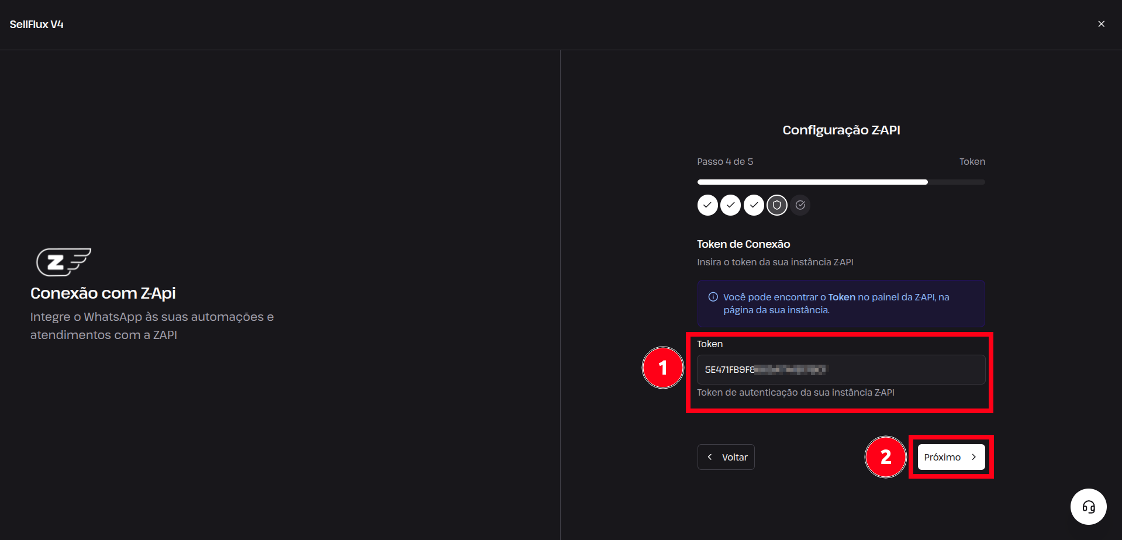Click the info icon in the Token hint banner

(x=713, y=297)
